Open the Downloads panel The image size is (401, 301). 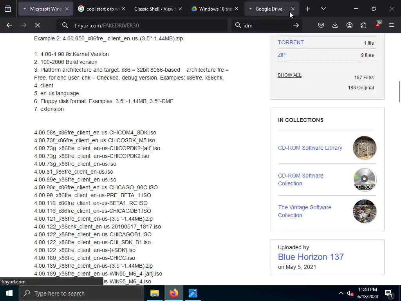(335, 25)
